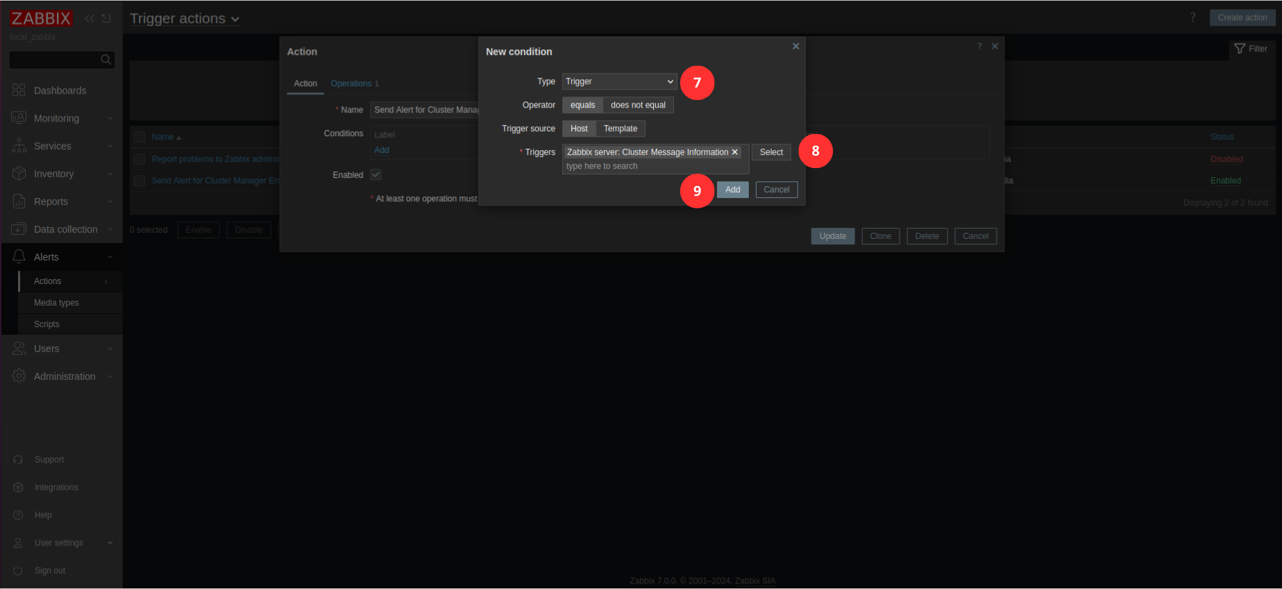The height and width of the screenshot is (589, 1282).
Task: Open the Type dropdown showing Trigger
Action: coord(619,81)
